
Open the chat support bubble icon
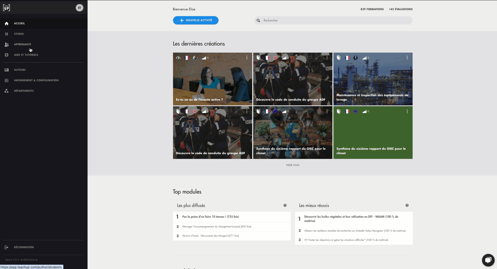coord(488,260)
